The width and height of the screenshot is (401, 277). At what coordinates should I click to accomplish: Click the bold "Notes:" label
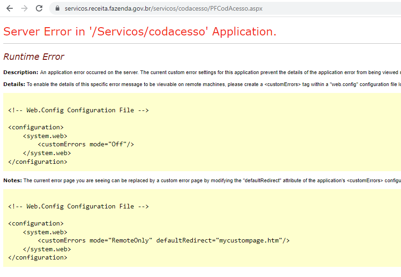[12, 180]
